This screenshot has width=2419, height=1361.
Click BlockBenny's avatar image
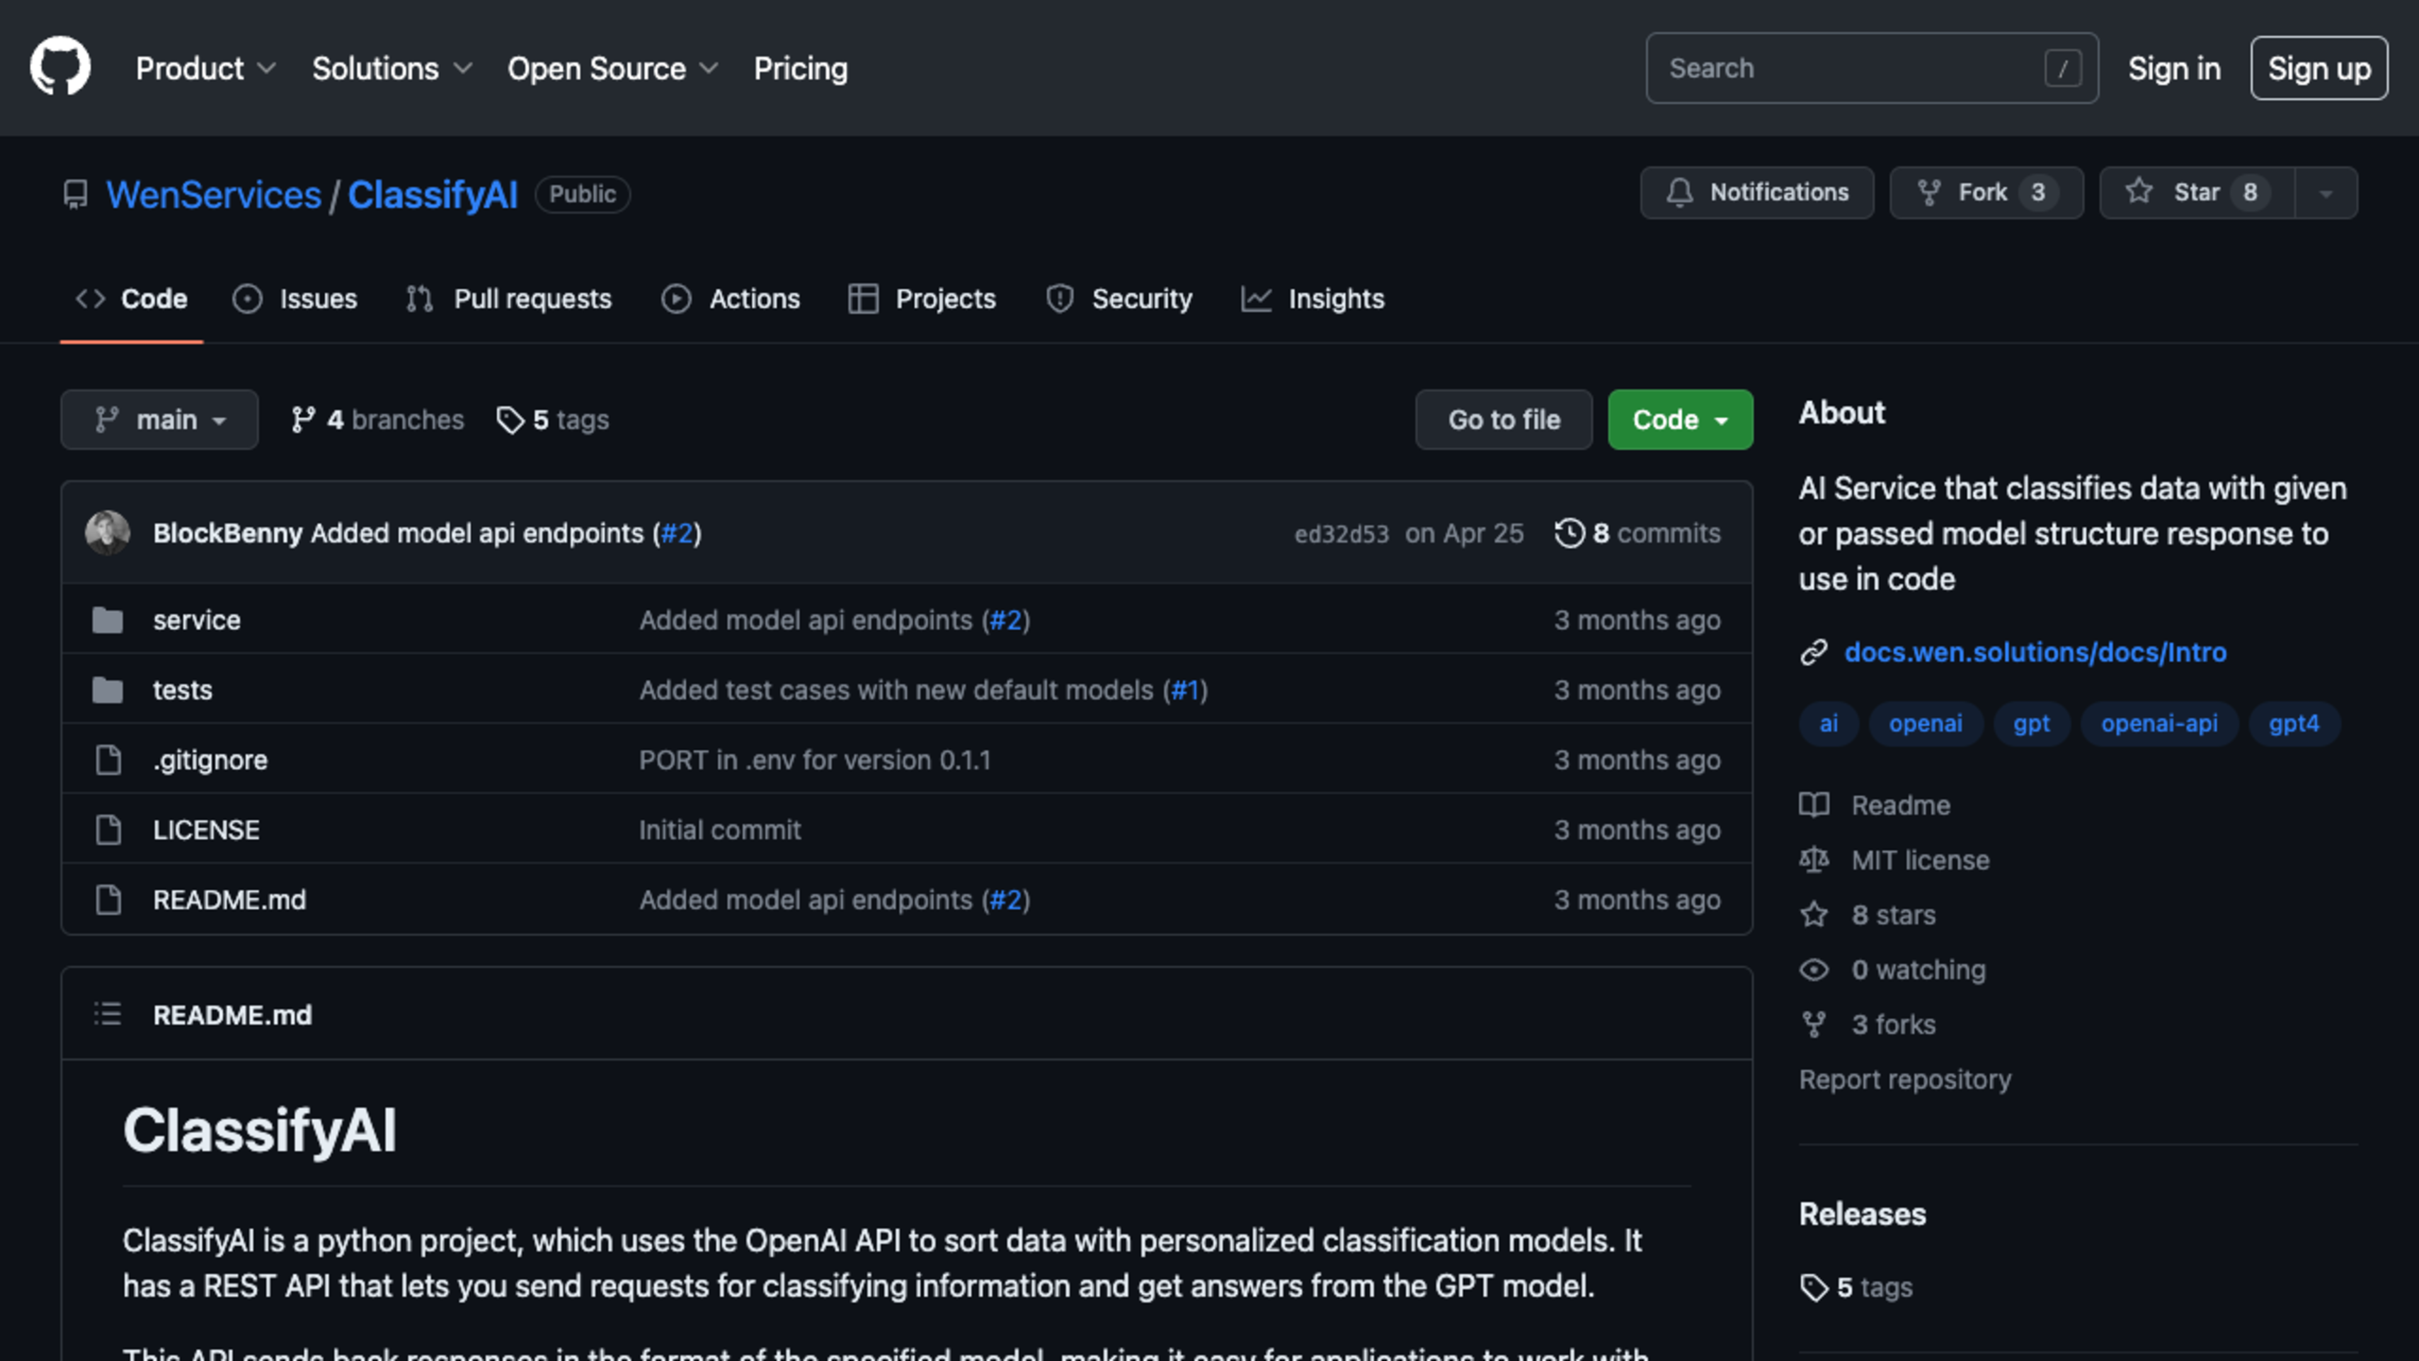click(x=107, y=532)
